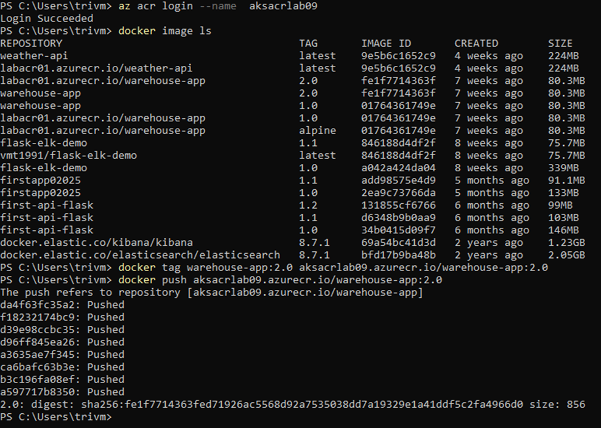Click the 'Login Succeeded' output line

(x=47, y=18)
